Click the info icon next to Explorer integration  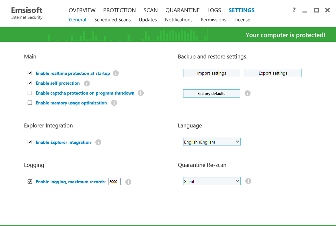click(98, 142)
